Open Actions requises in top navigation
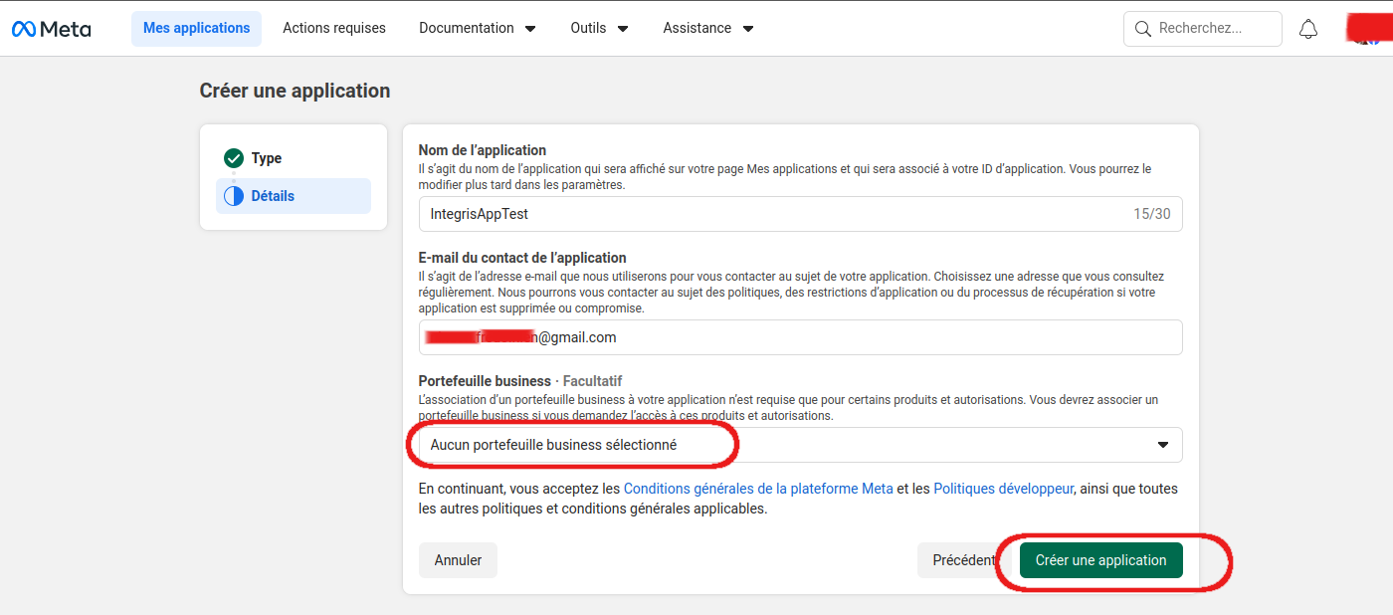 point(334,29)
